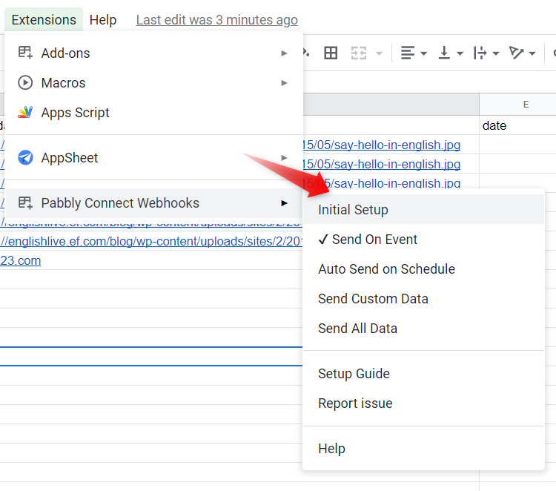Select Pabbly Connect Webhooks menu entry

[153, 203]
